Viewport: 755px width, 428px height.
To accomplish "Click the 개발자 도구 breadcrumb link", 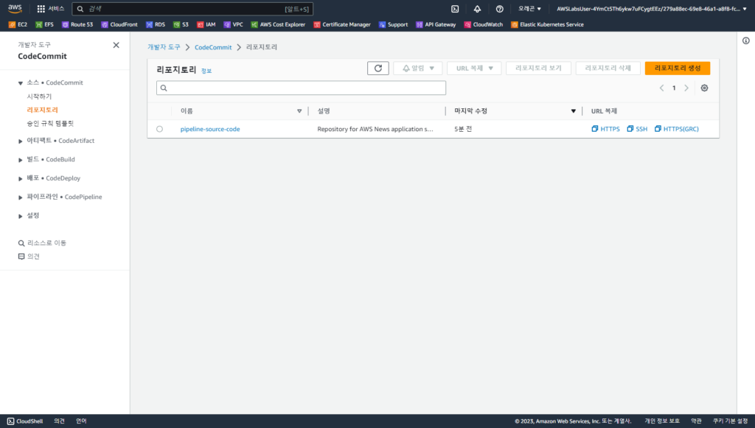I will [x=164, y=47].
